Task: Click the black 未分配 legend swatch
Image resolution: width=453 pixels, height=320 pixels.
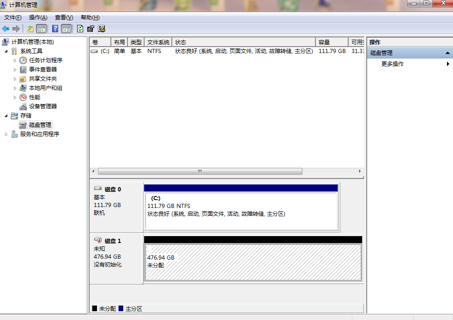Action: (95, 308)
